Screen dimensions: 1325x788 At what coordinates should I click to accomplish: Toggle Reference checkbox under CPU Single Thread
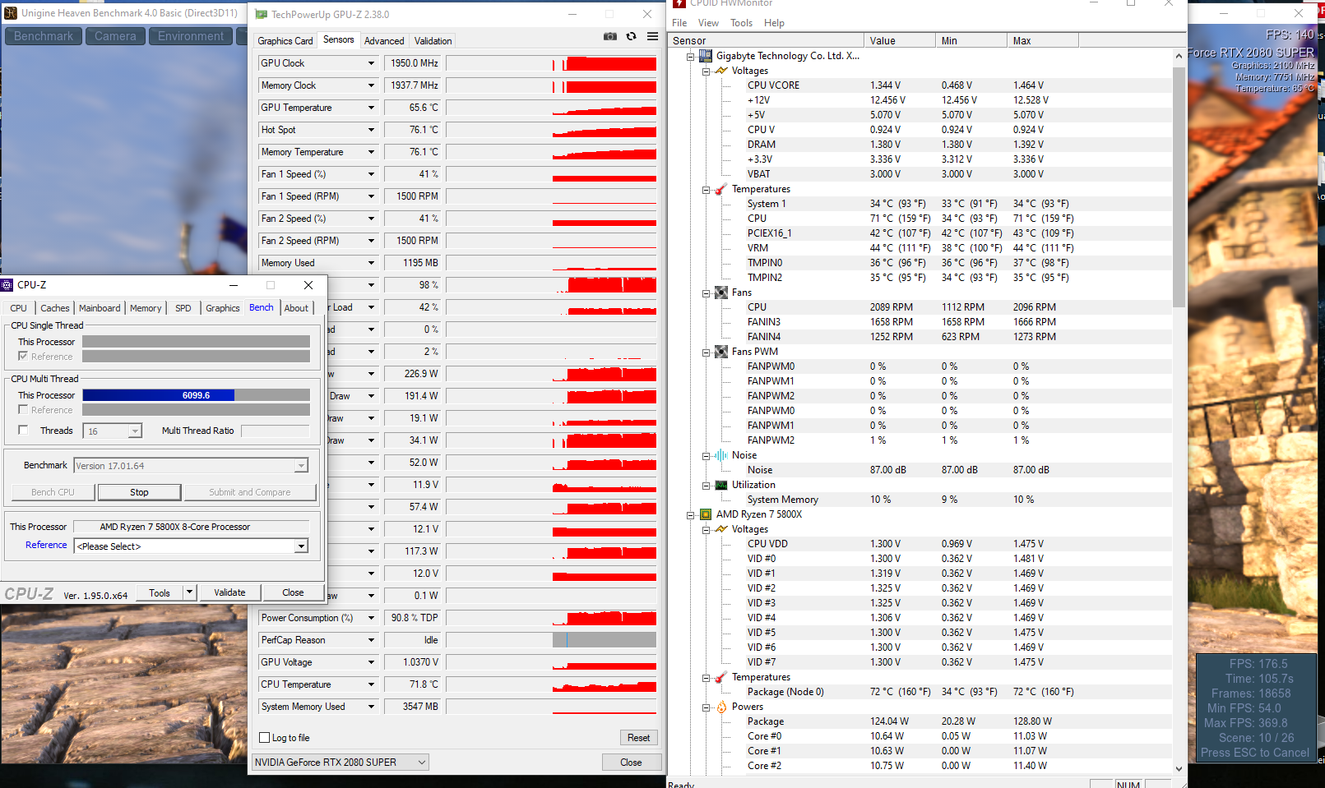click(x=23, y=357)
